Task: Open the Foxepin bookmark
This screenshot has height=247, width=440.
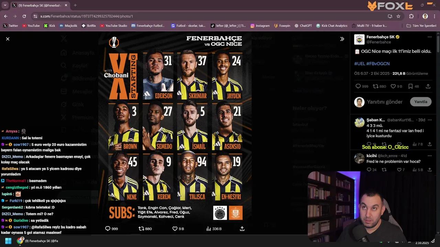Action: pos(282,26)
